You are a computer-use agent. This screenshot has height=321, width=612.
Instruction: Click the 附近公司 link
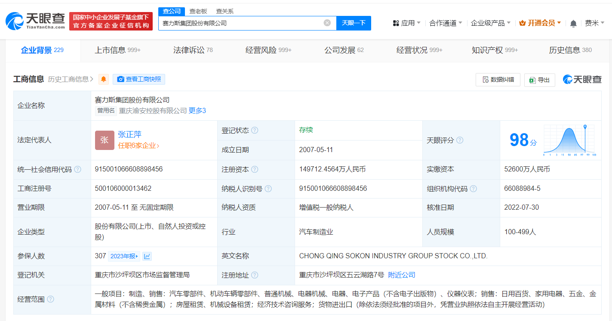(x=401, y=275)
